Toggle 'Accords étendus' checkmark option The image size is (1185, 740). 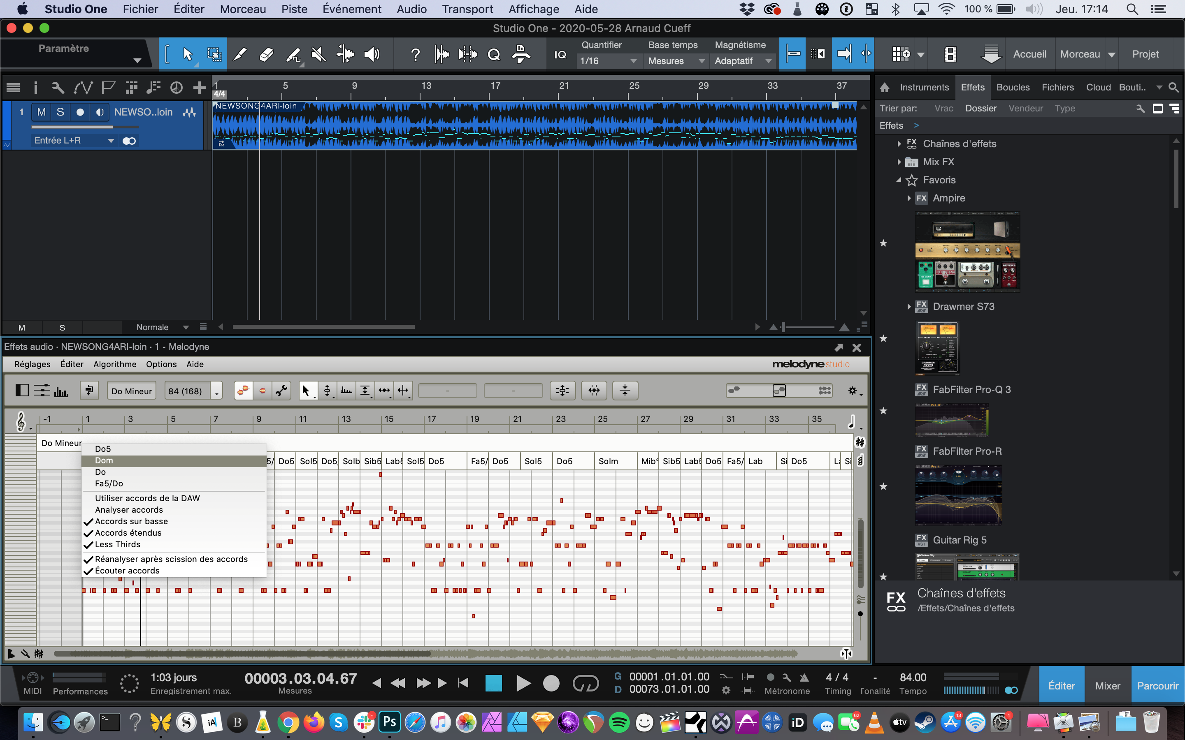point(128,533)
